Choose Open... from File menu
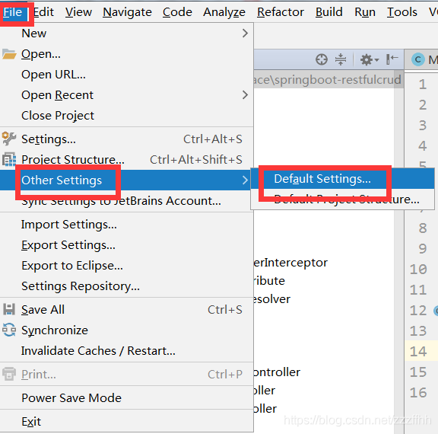The width and height of the screenshot is (438, 434). tap(126, 54)
